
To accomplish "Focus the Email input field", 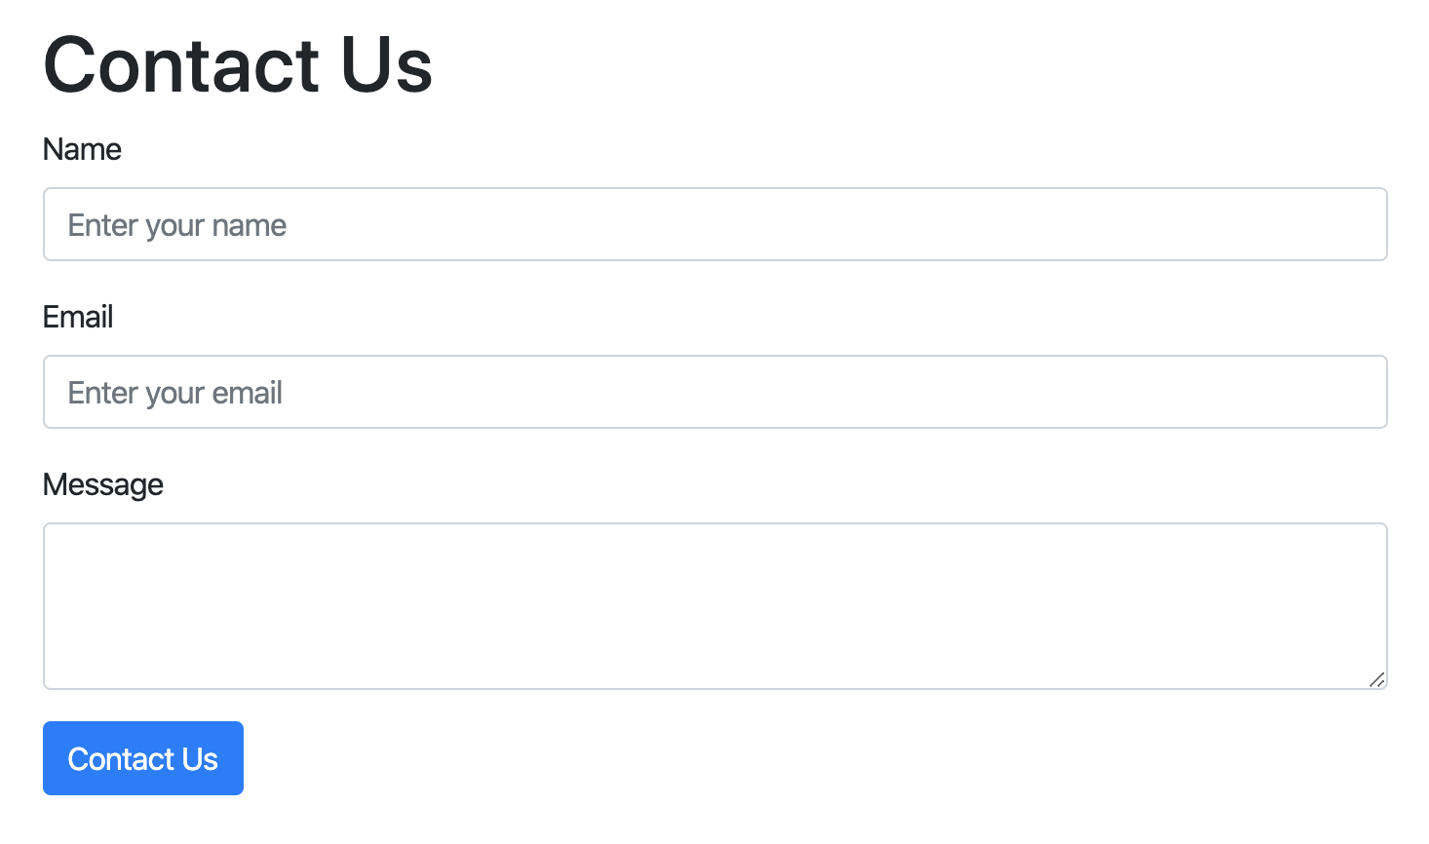I will [x=714, y=392].
